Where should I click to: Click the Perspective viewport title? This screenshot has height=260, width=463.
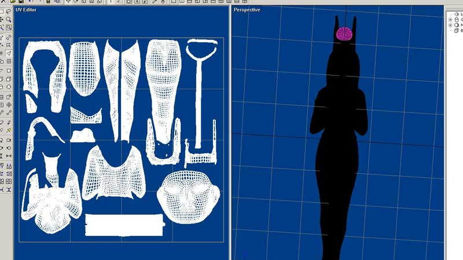[247, 10]
